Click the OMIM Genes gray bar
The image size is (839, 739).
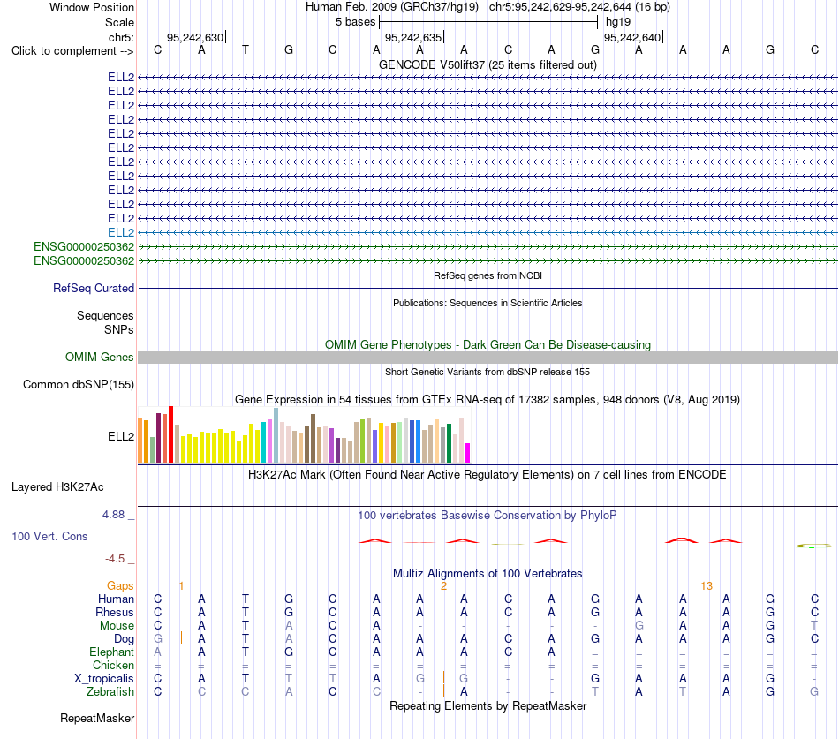[488, 357]
